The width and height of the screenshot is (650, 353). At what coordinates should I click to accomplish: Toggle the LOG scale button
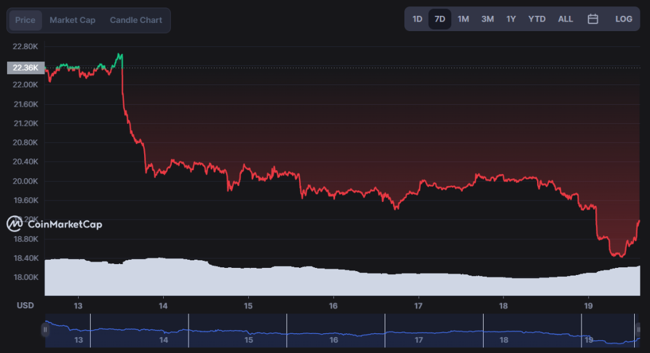[x=623, y=19]
